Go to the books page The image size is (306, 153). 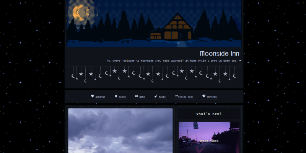point(122,97)
